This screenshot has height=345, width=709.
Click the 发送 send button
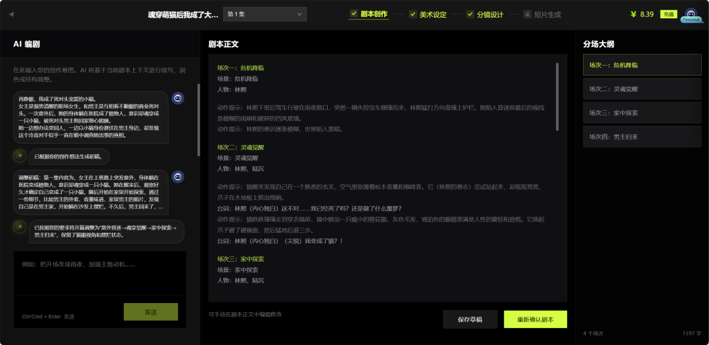pyautogui.click(x=150, y=312)
